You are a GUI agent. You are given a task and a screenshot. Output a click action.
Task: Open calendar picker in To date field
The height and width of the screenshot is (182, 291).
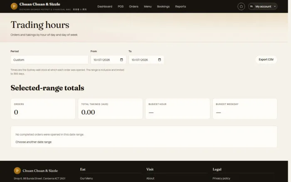tap(159, 60)
